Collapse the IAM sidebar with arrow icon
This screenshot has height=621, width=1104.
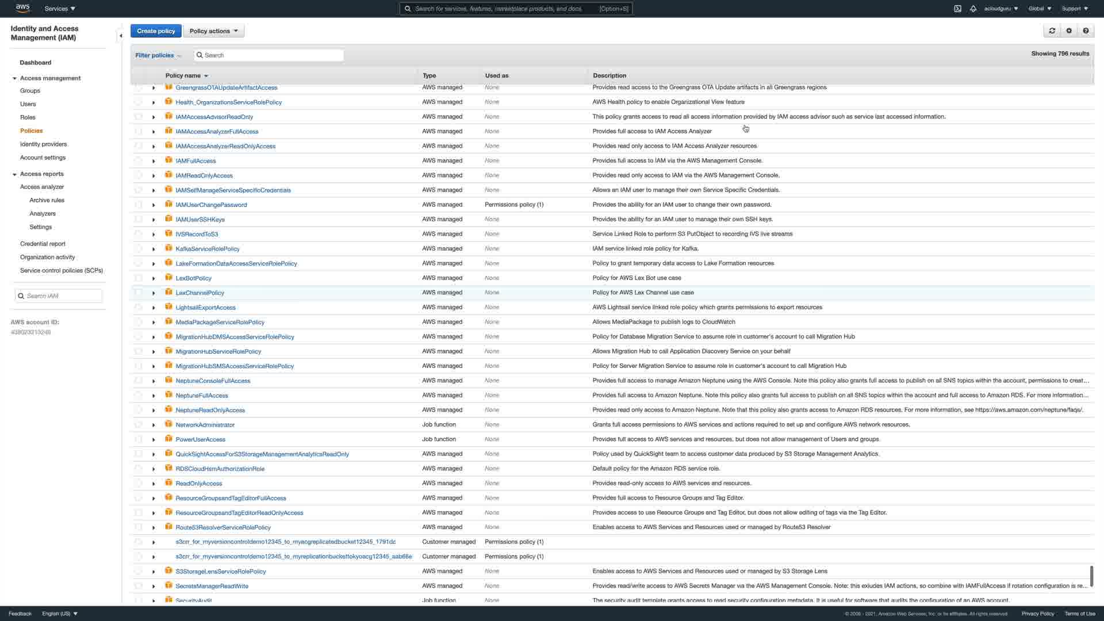pyautogui.click(x=121, y=36)
